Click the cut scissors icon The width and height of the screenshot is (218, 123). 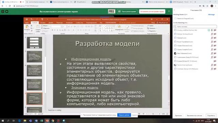(x=31, y=26)
